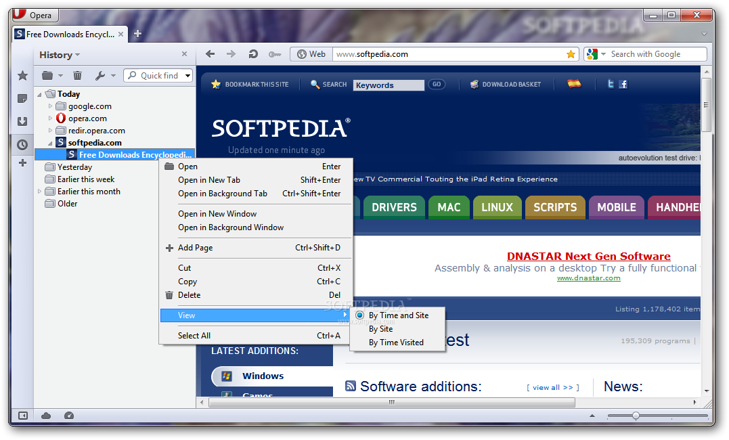
Task: Choose Add Page from context menu
Action: (255, 248)
